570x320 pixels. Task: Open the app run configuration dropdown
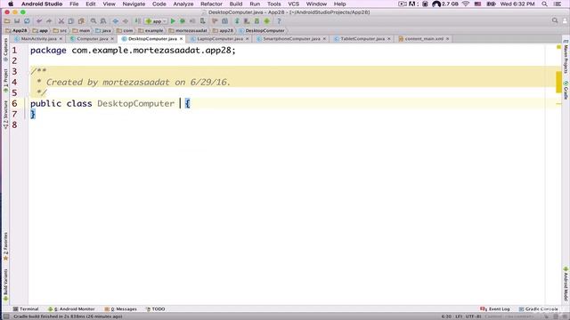click(156, 21)
